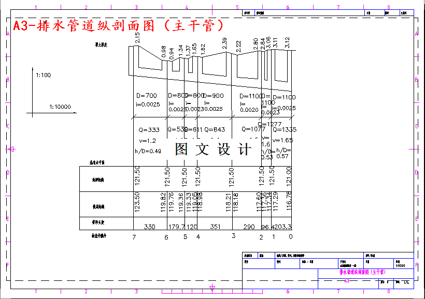Image resolution: width=425 pixels, height=299 pixels.
Task: Click the 'Q=1077' flow value
Action: (253, 129)
